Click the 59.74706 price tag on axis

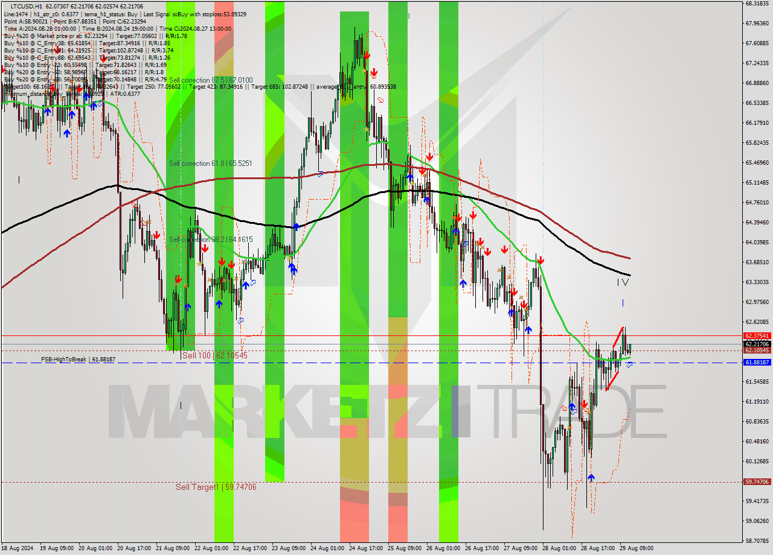click(x=757, y=482)
